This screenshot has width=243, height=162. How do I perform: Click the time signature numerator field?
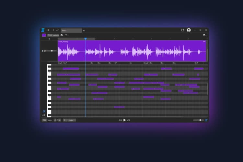point(55,120)
